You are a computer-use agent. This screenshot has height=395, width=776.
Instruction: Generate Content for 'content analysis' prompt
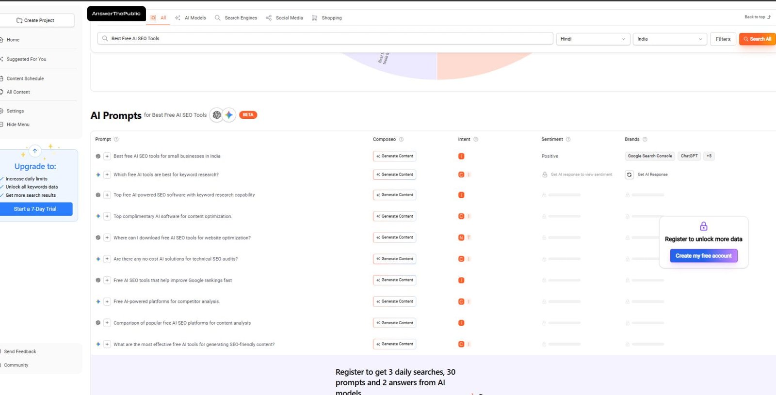(394, 323)
